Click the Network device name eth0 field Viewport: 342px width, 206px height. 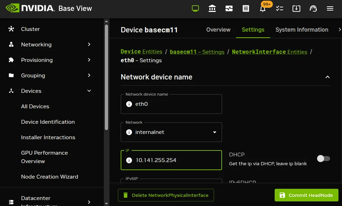171,104
